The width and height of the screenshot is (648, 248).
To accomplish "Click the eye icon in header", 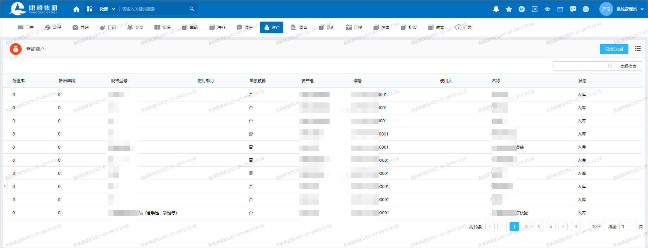I will click(547, 9).
